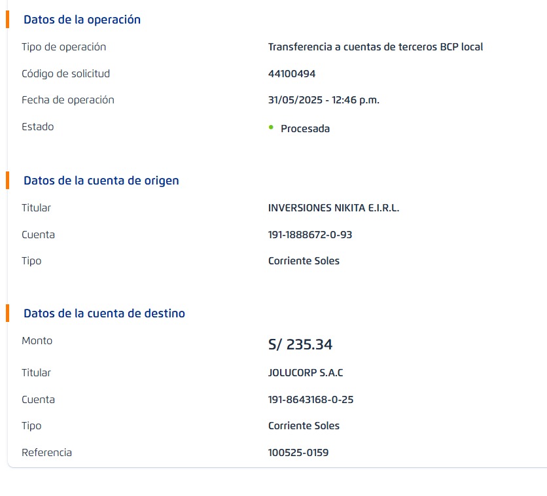Click the destination account number 191-8643168-0-25
This screenshot has height=496, width=547.
pos(311,399)
